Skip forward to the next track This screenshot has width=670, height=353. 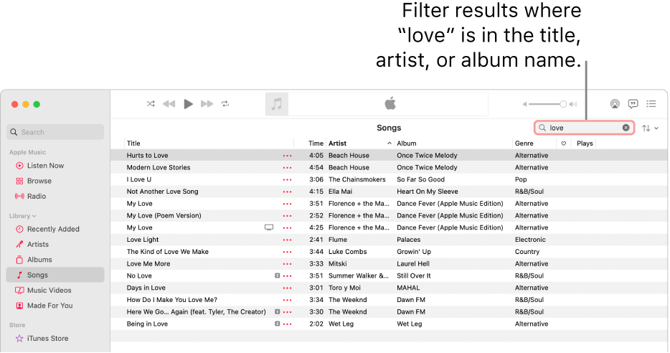pos(207,104)
